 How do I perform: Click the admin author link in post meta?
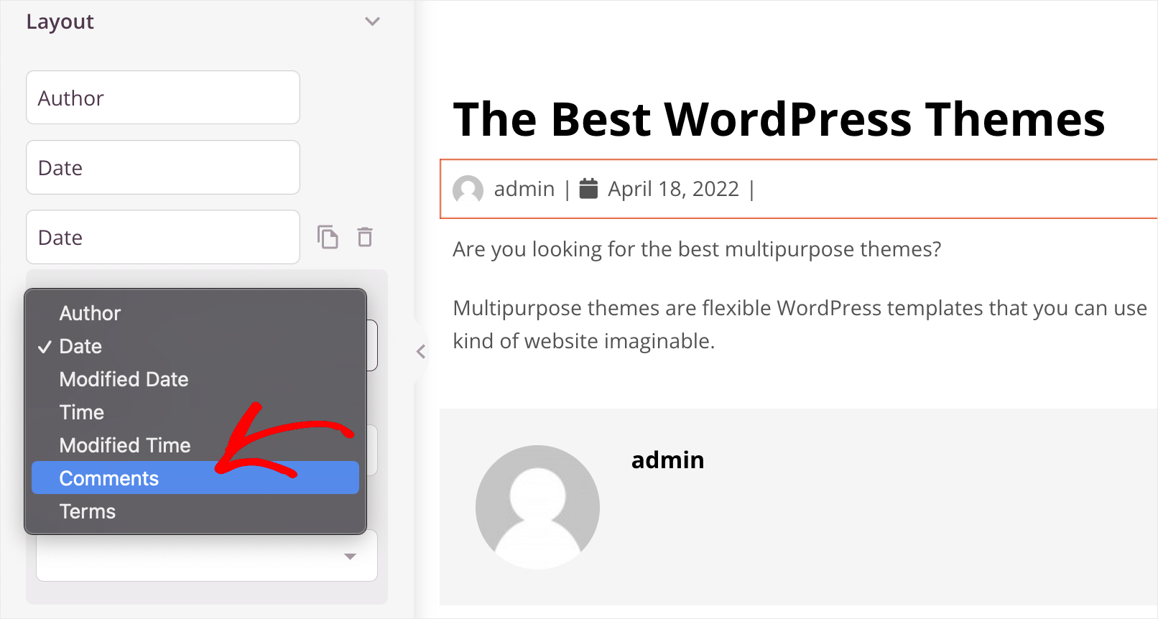524,189
